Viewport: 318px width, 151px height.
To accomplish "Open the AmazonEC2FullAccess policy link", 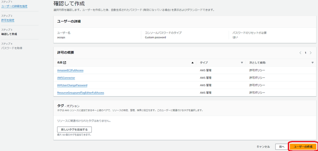I will point(70,70).
